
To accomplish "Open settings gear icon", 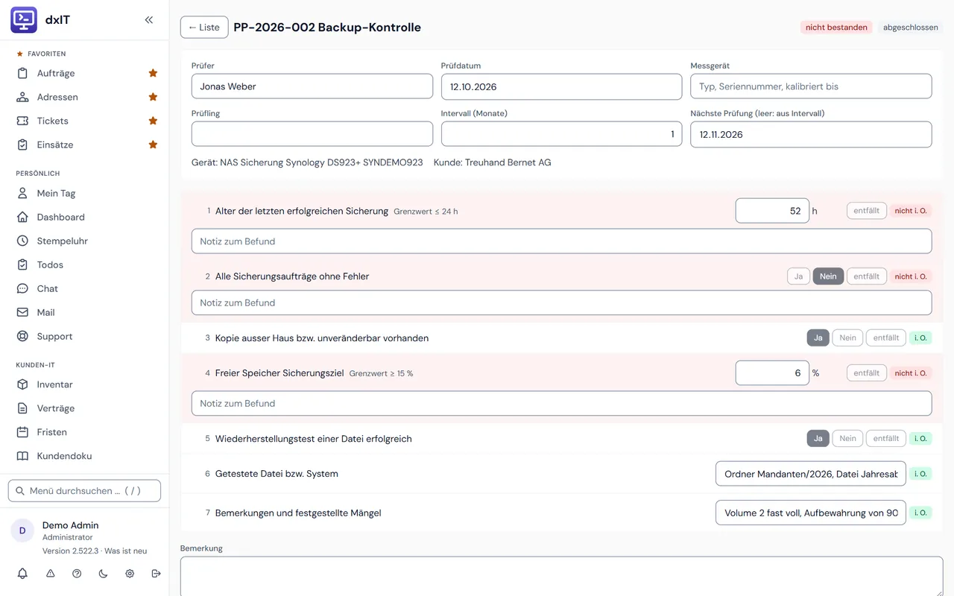I will tap(130, 574).
